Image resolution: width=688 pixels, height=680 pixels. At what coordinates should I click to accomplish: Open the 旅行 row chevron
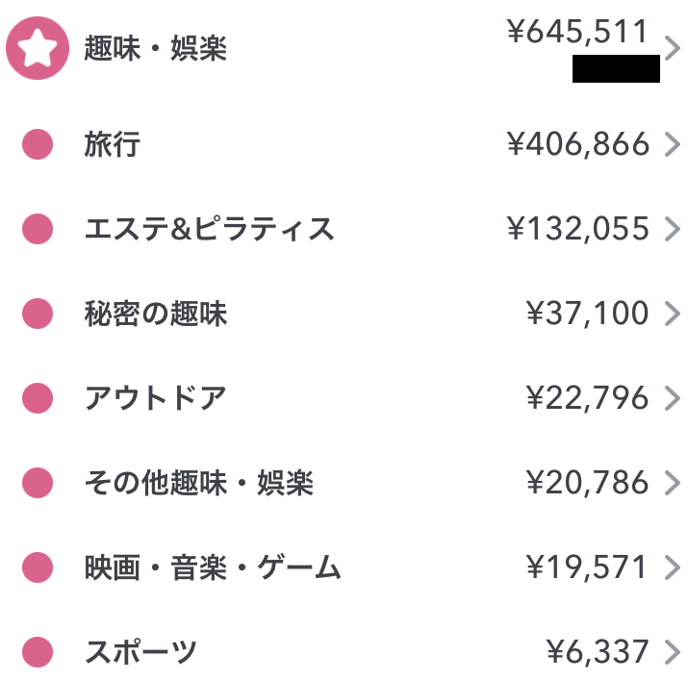[673, 144]
